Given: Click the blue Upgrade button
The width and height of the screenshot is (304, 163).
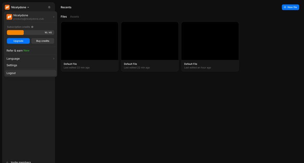Looking at the screenshot, I should tap(18, 41).
